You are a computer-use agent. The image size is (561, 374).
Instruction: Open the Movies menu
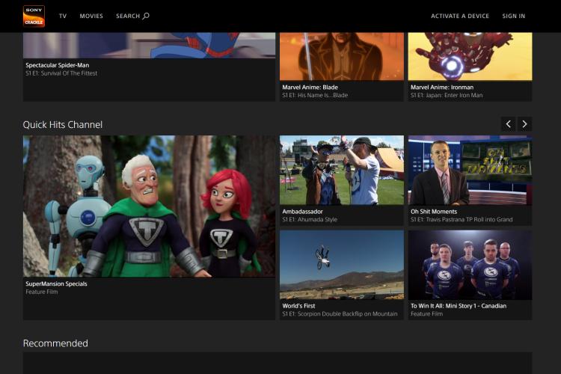91,16
